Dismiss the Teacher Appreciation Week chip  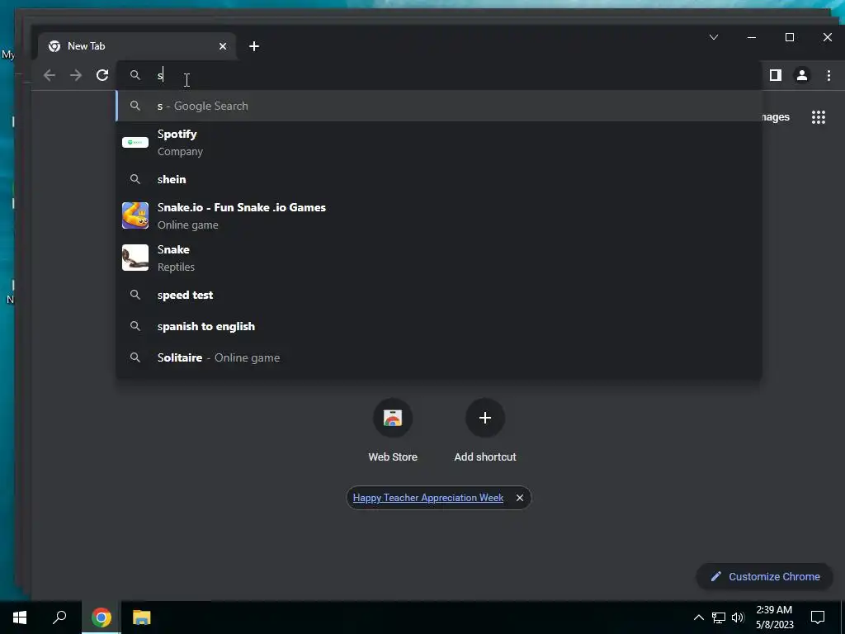click(520, 498)
